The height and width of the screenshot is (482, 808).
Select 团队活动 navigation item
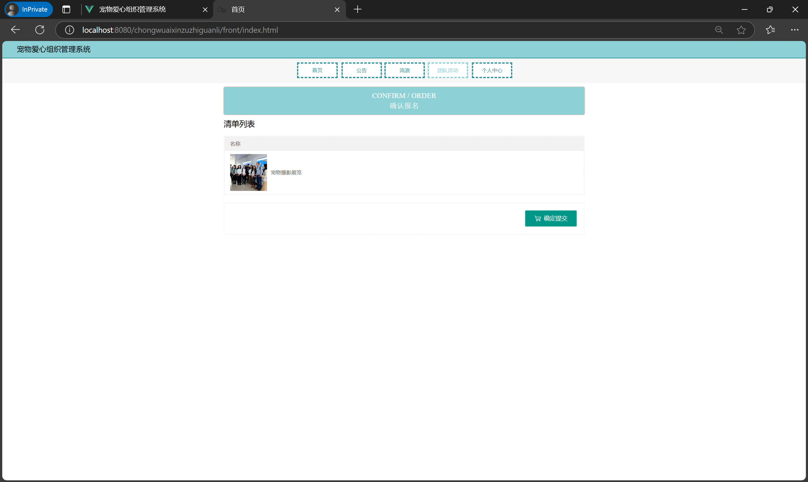click(x=448, y=70)
